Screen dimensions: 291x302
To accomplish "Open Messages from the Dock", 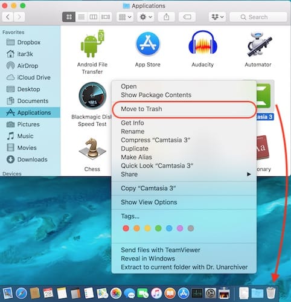I will [129, 294].
